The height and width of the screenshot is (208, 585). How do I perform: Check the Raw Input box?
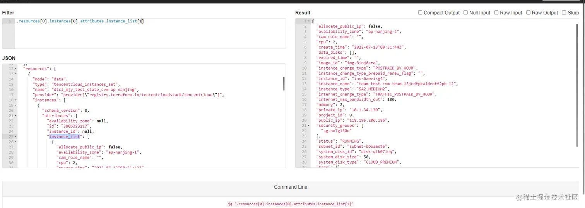point(496,13)
